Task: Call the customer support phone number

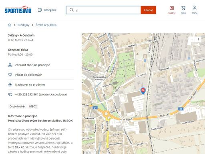Action: click(x=41, y=94)
